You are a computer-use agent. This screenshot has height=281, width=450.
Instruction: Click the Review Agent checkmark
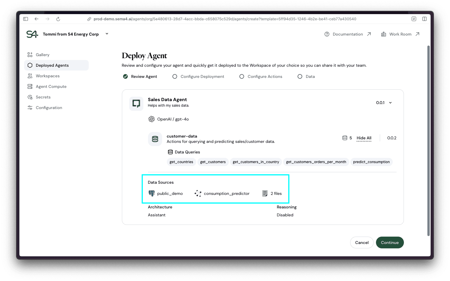pos(125,76)
